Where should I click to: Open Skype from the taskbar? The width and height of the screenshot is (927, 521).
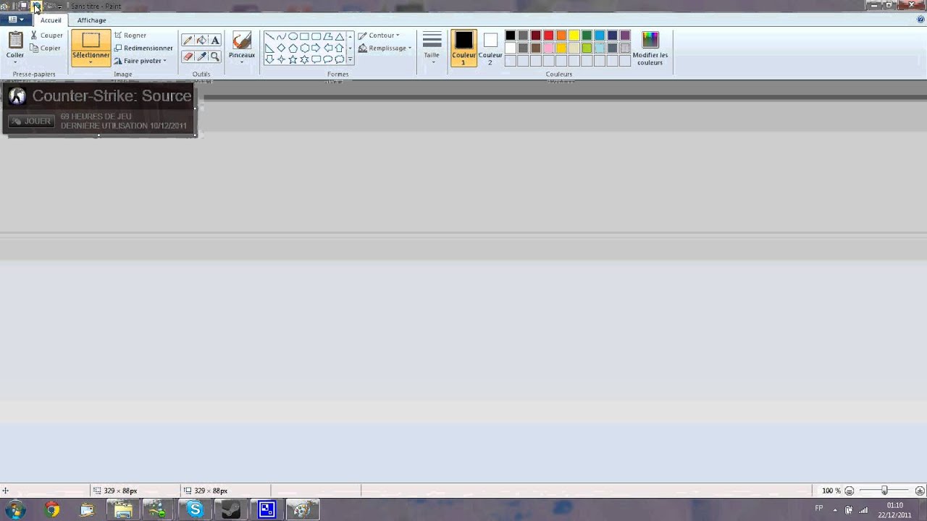tap(195, 509)
